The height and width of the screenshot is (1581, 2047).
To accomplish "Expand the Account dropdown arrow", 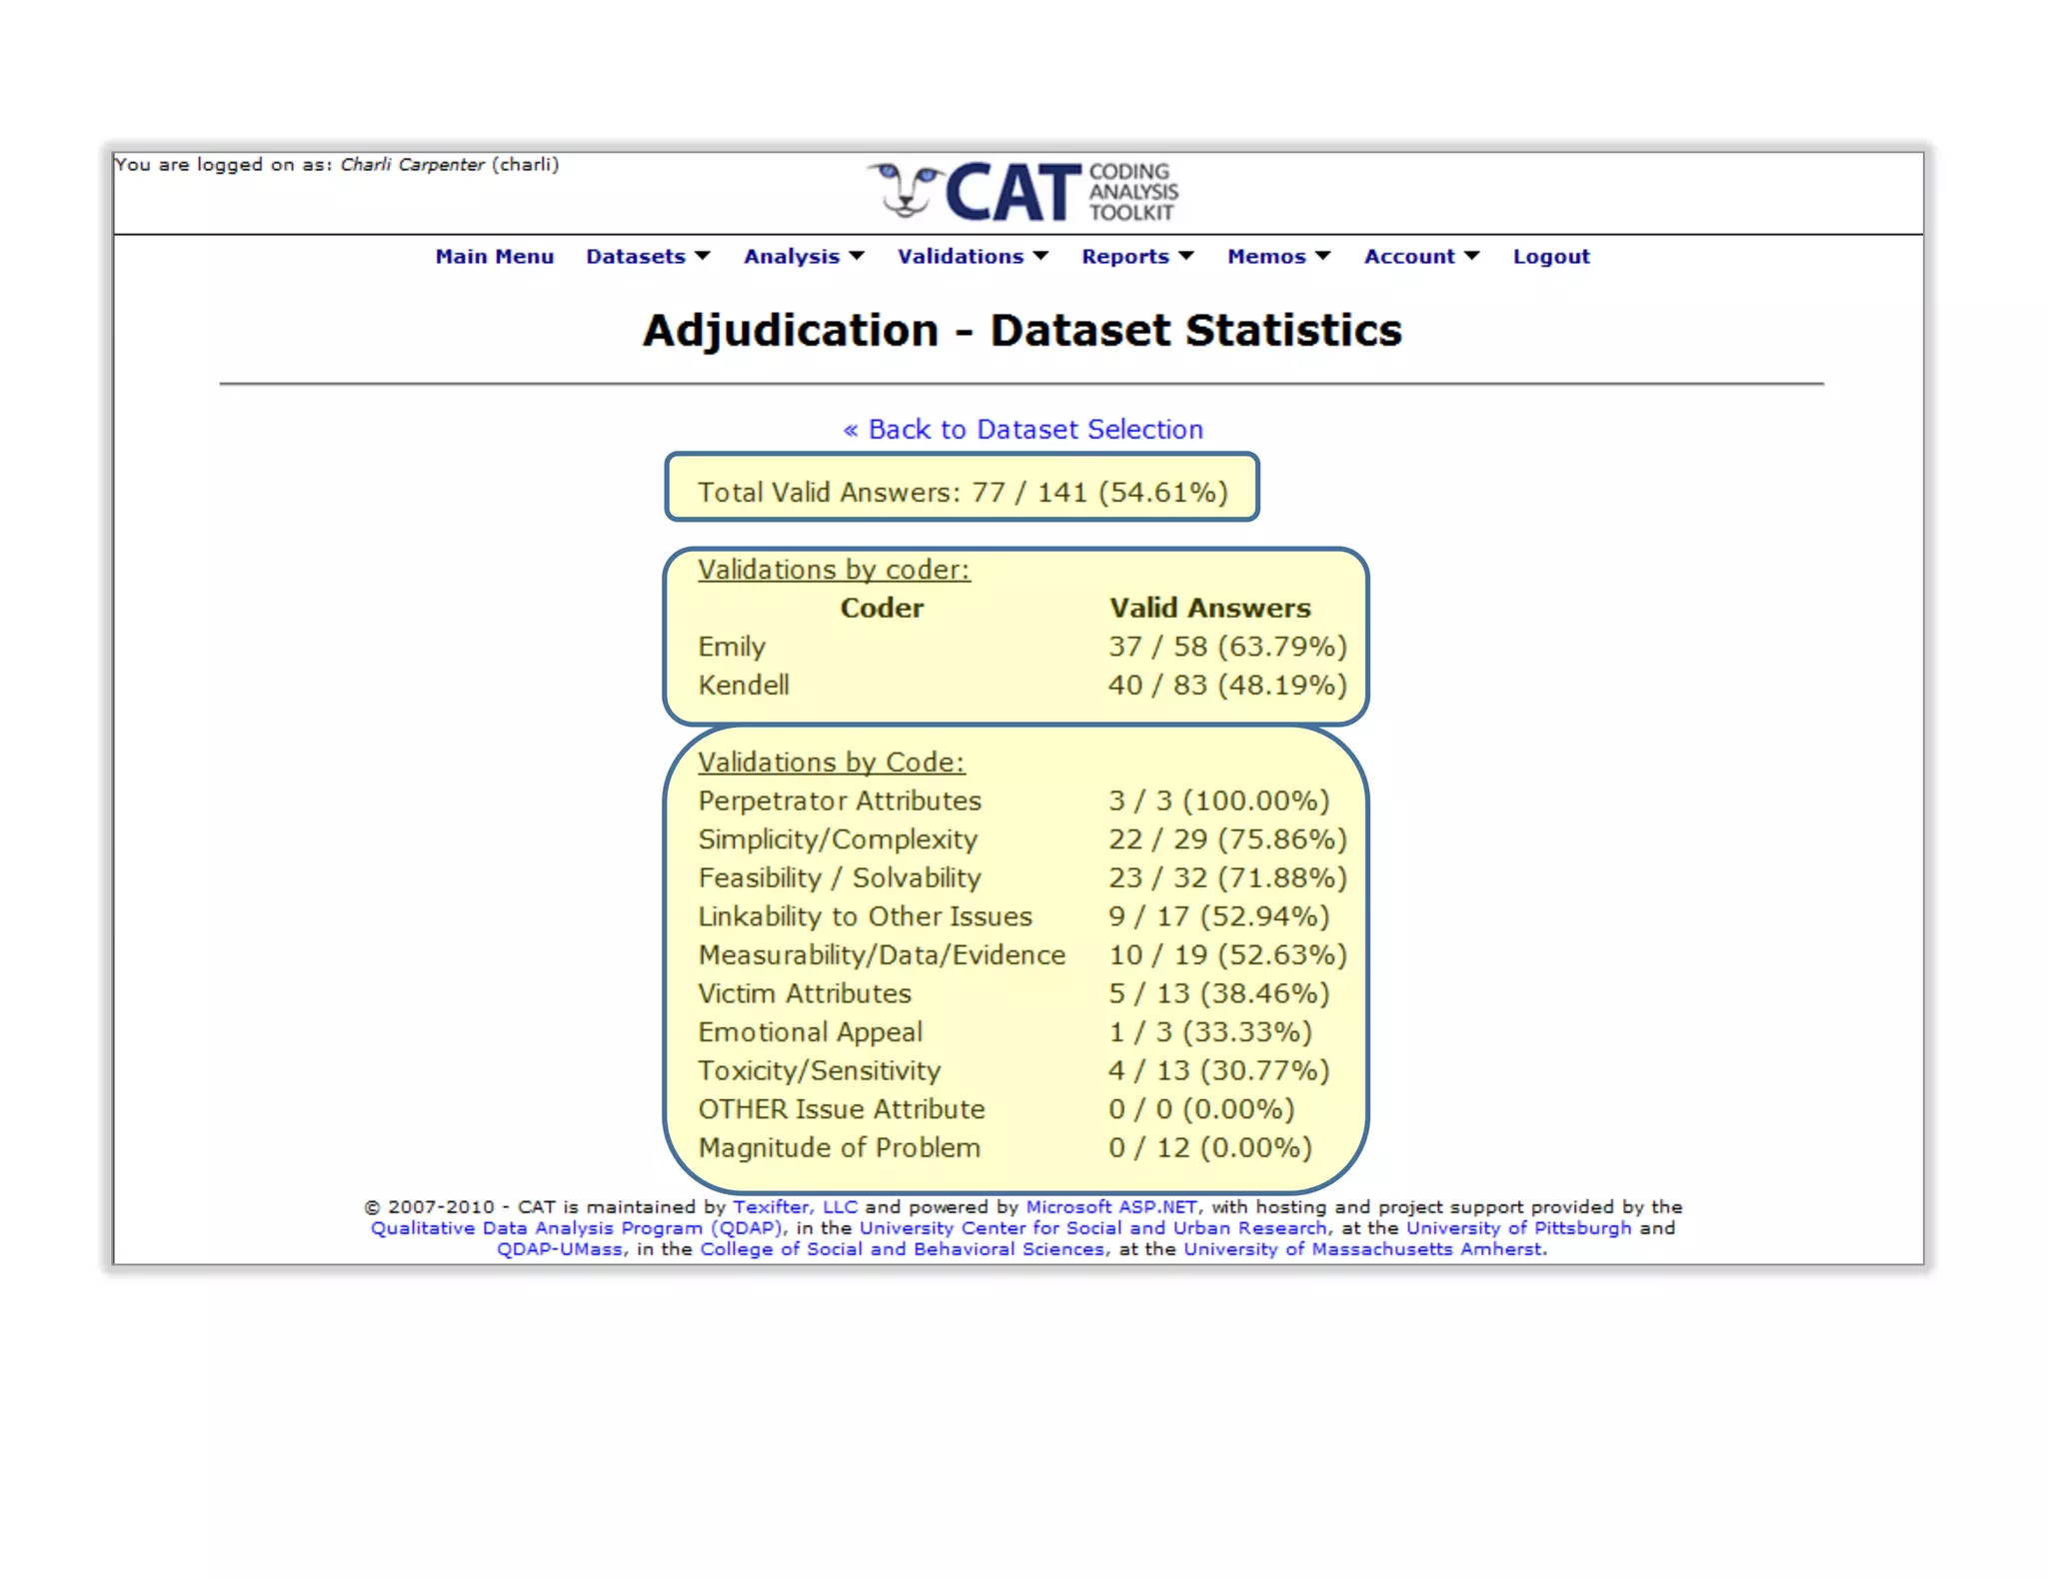I will point(1471,257).
